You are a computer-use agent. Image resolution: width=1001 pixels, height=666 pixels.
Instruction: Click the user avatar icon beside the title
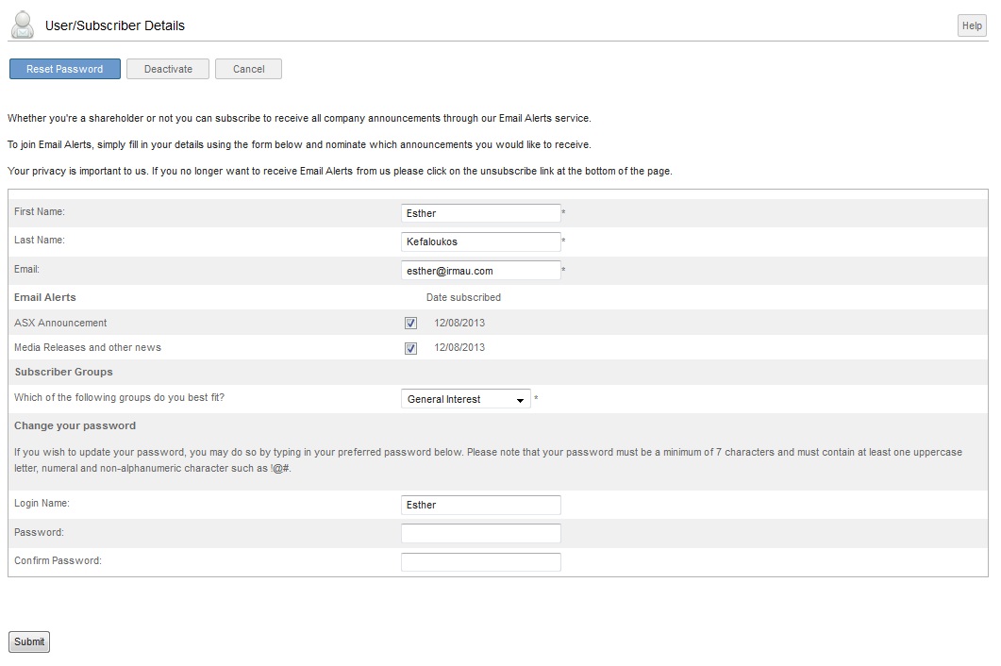[23, 25]
